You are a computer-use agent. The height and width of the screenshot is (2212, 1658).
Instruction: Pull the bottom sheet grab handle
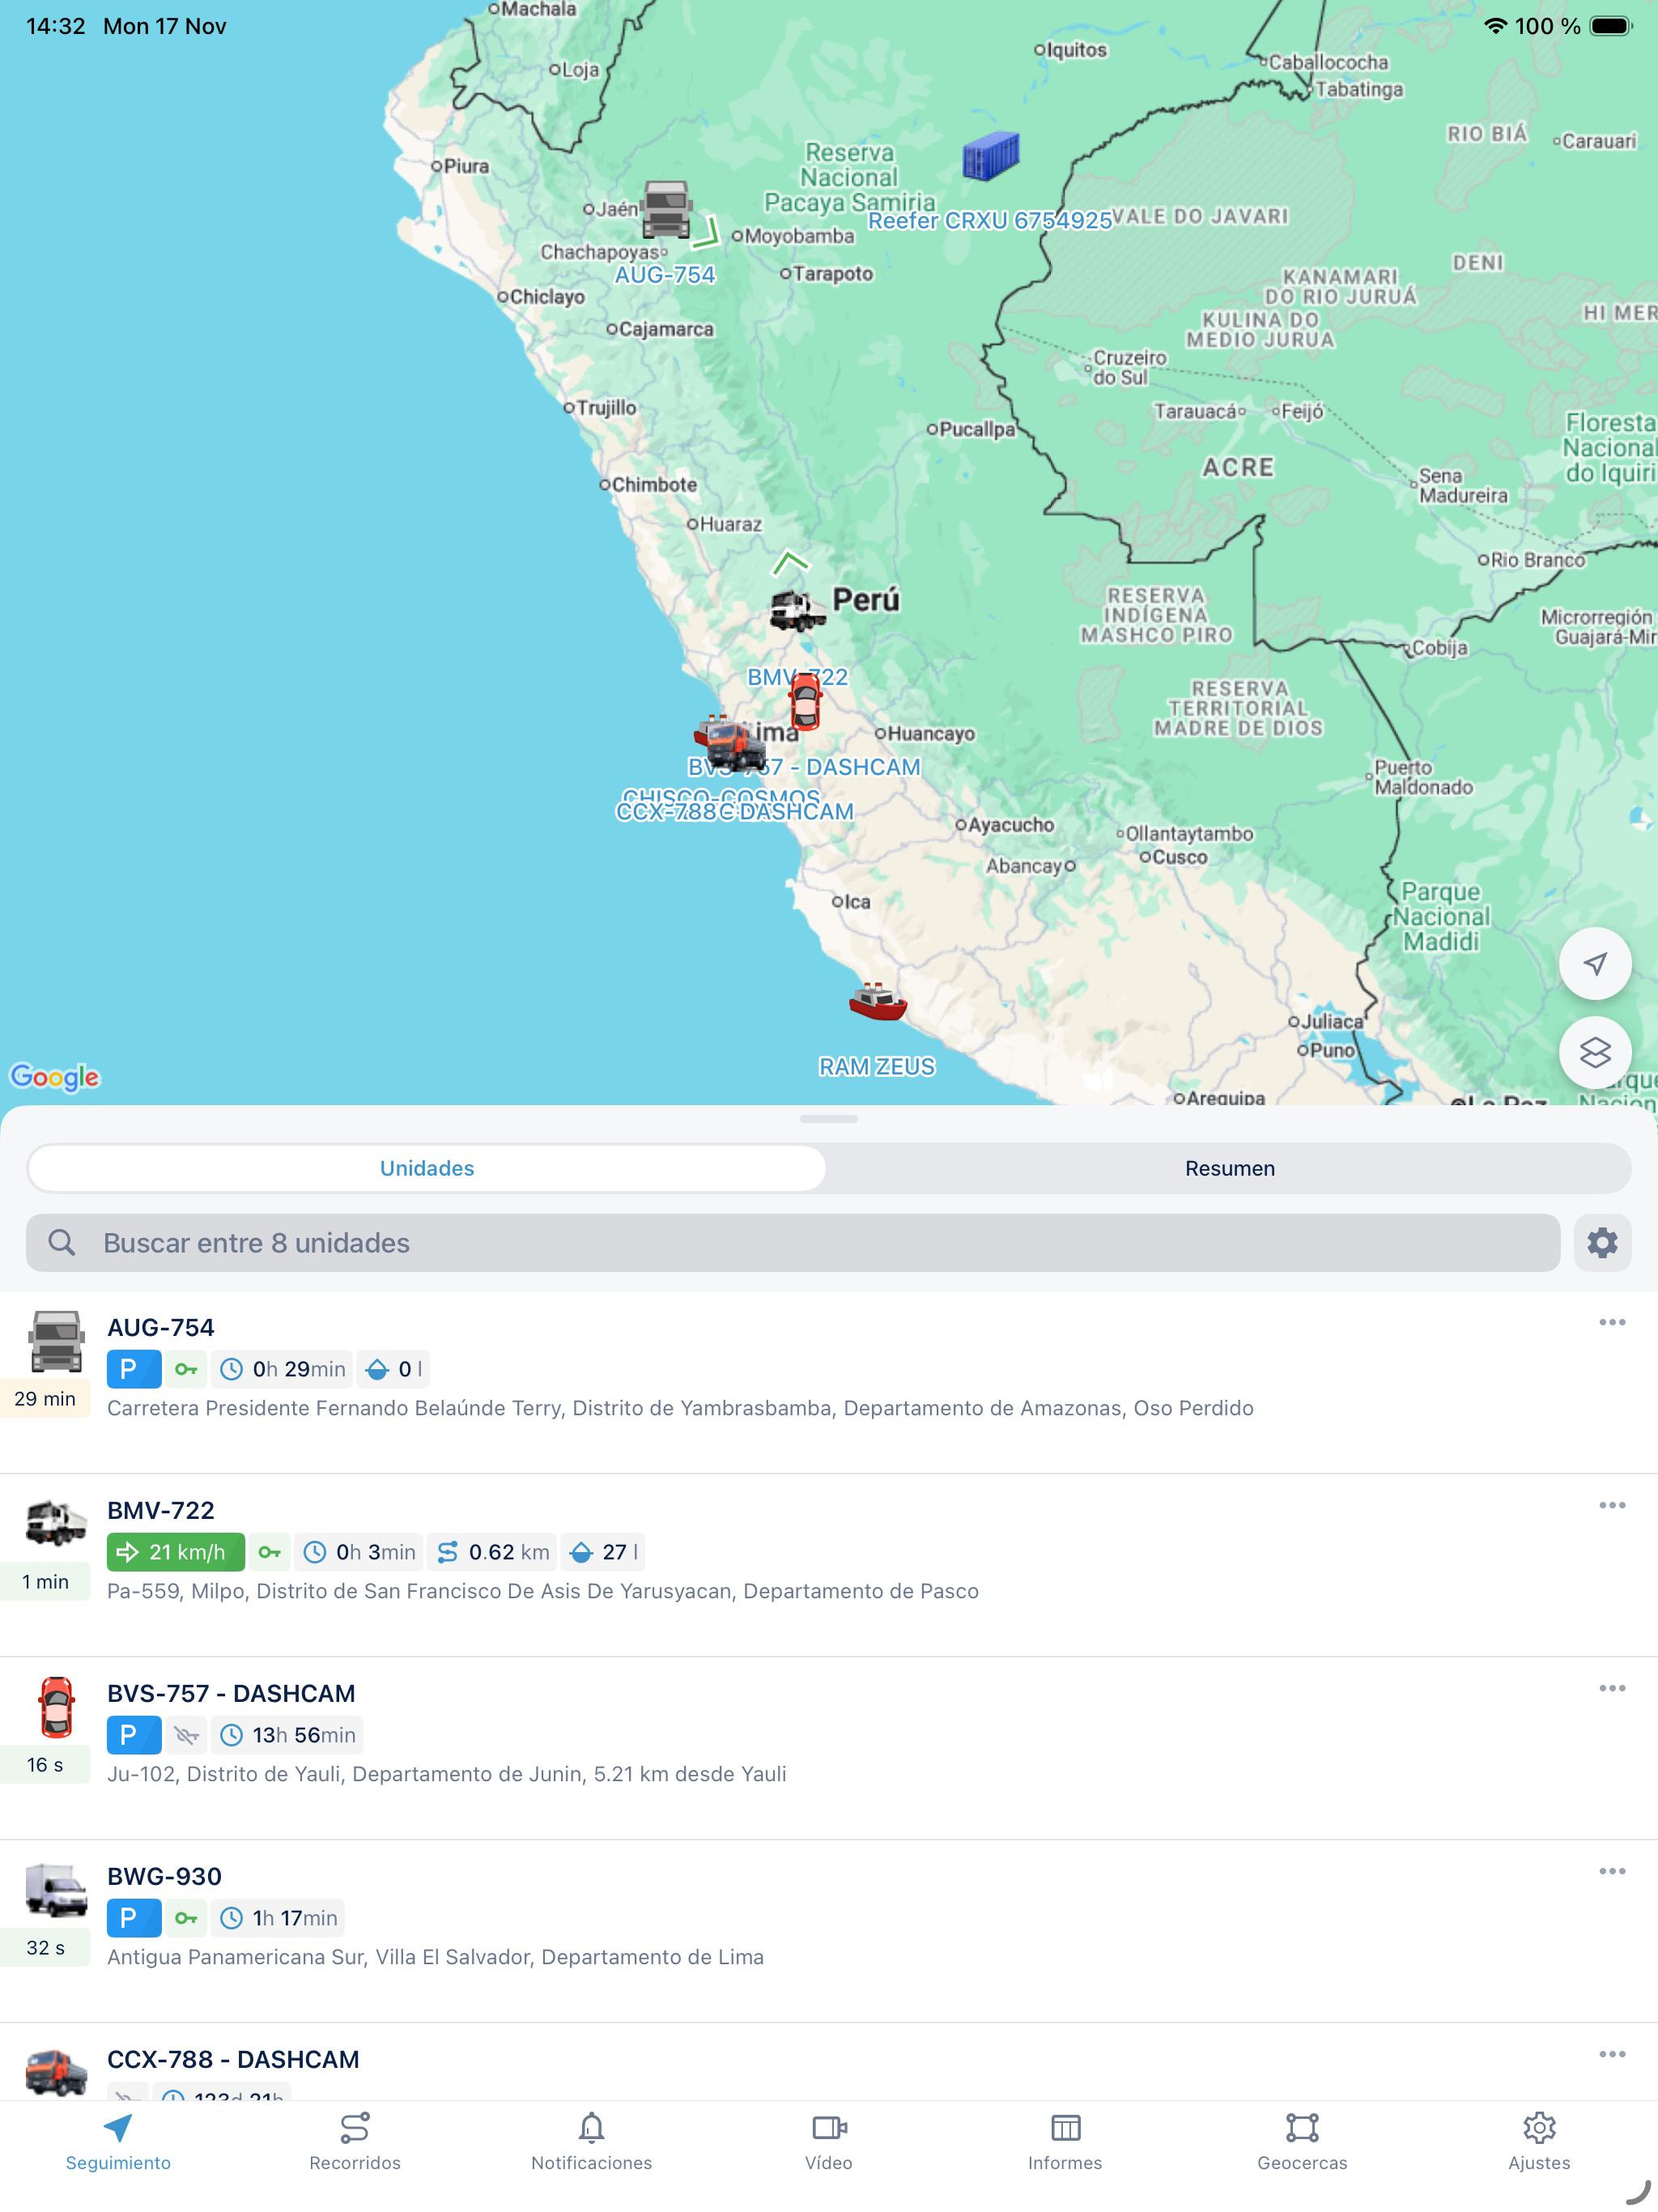coord(829,1119)
